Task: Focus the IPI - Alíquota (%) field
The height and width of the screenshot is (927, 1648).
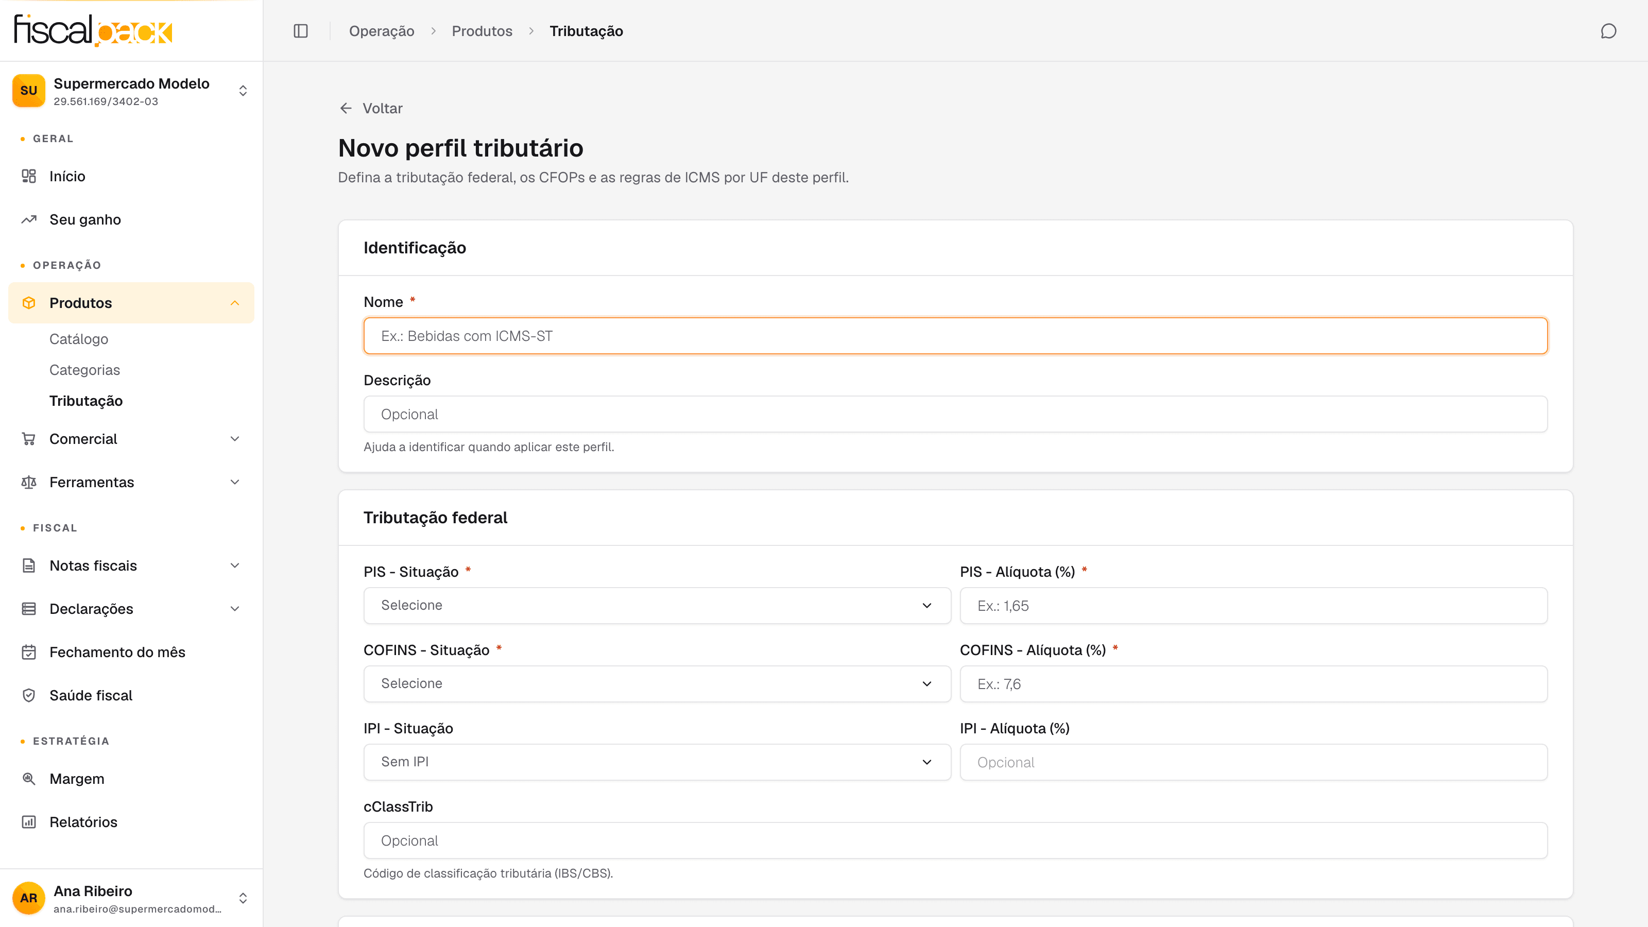Action: (x=1254, y=762)
